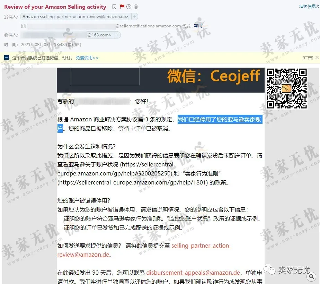Click the line 证明您的订单已发货和已完成配送的证据或示例
This screenshot has width=320, height=284.
point(123,227)
